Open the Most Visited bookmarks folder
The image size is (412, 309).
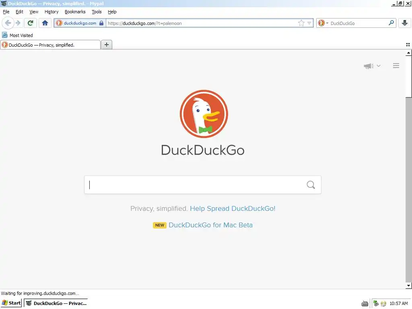(17, 35)
